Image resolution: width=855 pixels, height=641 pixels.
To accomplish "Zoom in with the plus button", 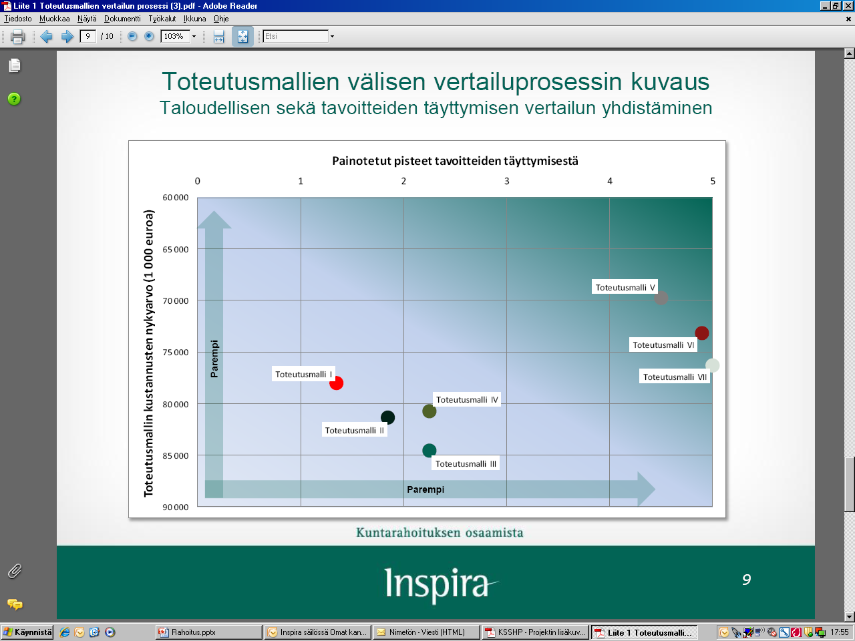I will (x=149, y=37).
